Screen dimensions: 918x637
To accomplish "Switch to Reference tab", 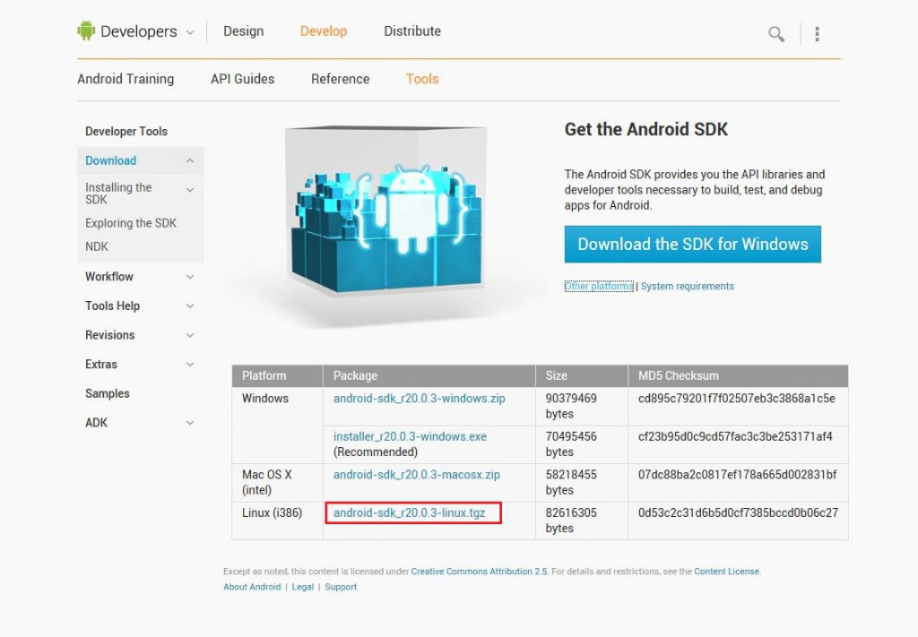I will click(x=340, y=79).
